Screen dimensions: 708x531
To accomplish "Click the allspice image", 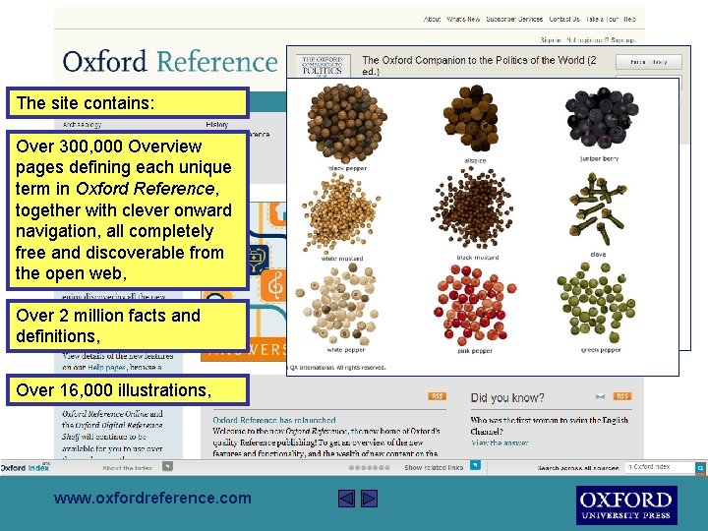I will [472, 118].
